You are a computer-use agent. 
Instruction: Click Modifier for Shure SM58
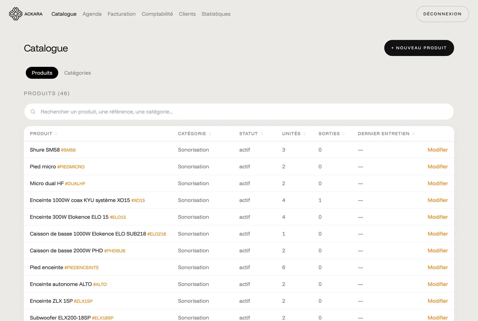(x=438, y=150)
